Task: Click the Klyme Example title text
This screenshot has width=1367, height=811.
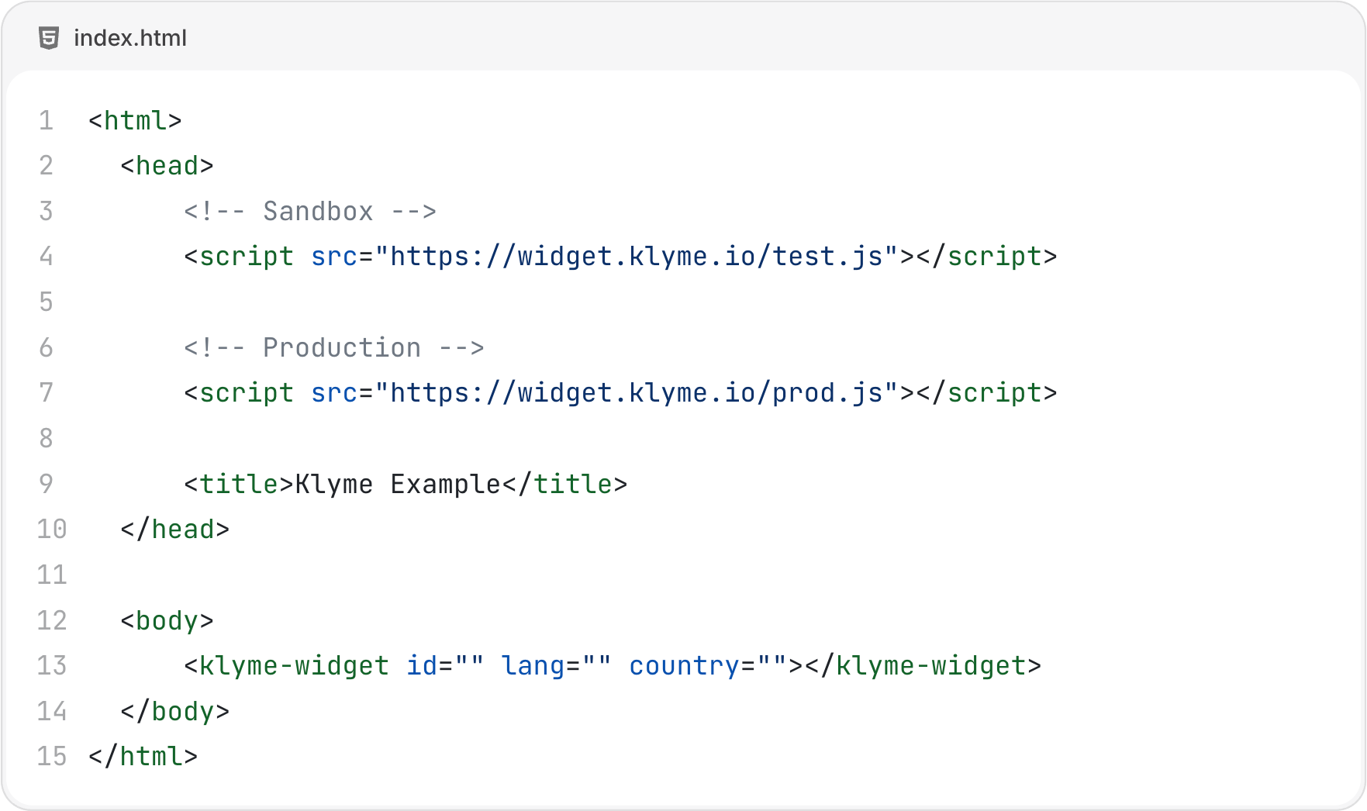Action: pyautogui.click(x=398, y=484)
